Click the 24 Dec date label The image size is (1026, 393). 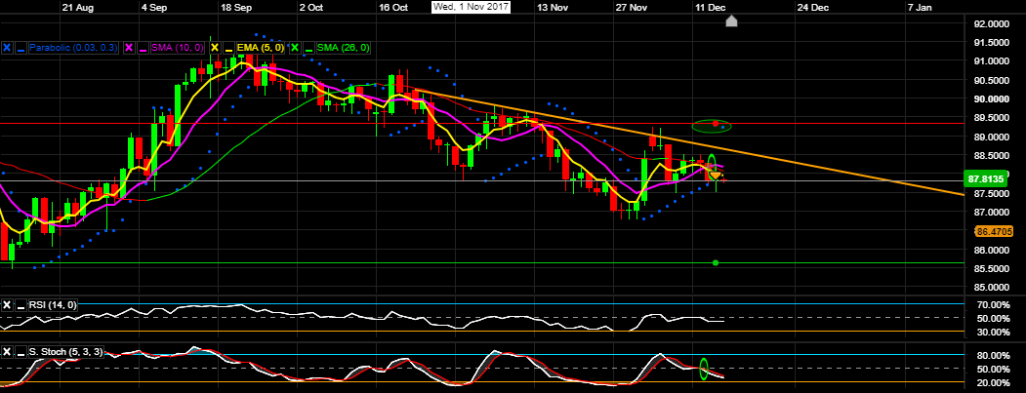coord(812,8)
